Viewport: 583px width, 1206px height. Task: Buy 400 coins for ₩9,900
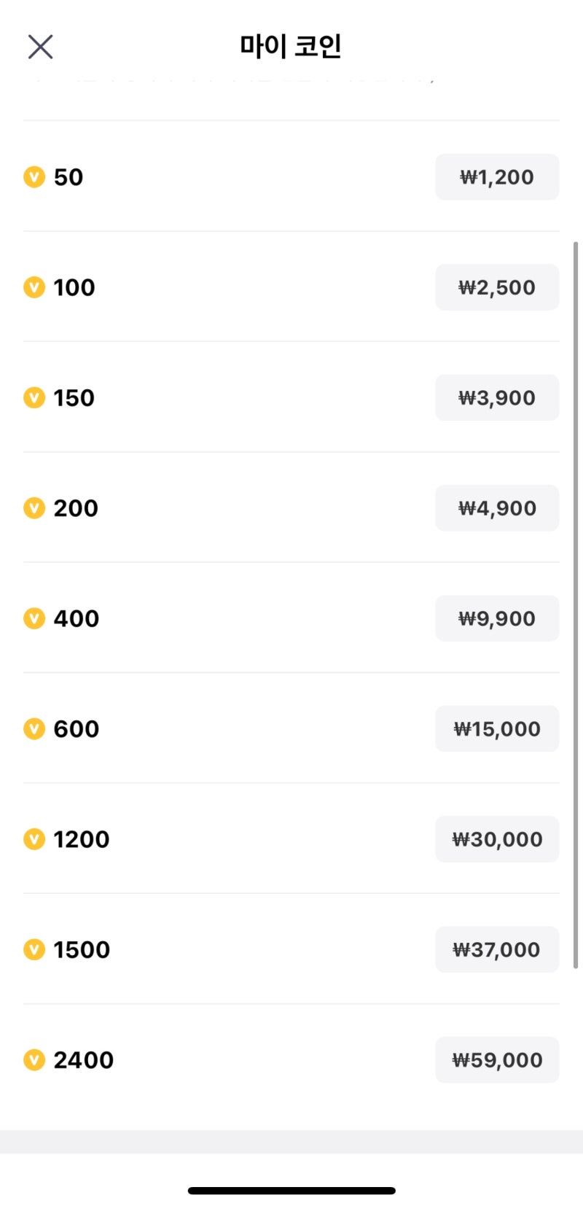click(x=497, y=618)
